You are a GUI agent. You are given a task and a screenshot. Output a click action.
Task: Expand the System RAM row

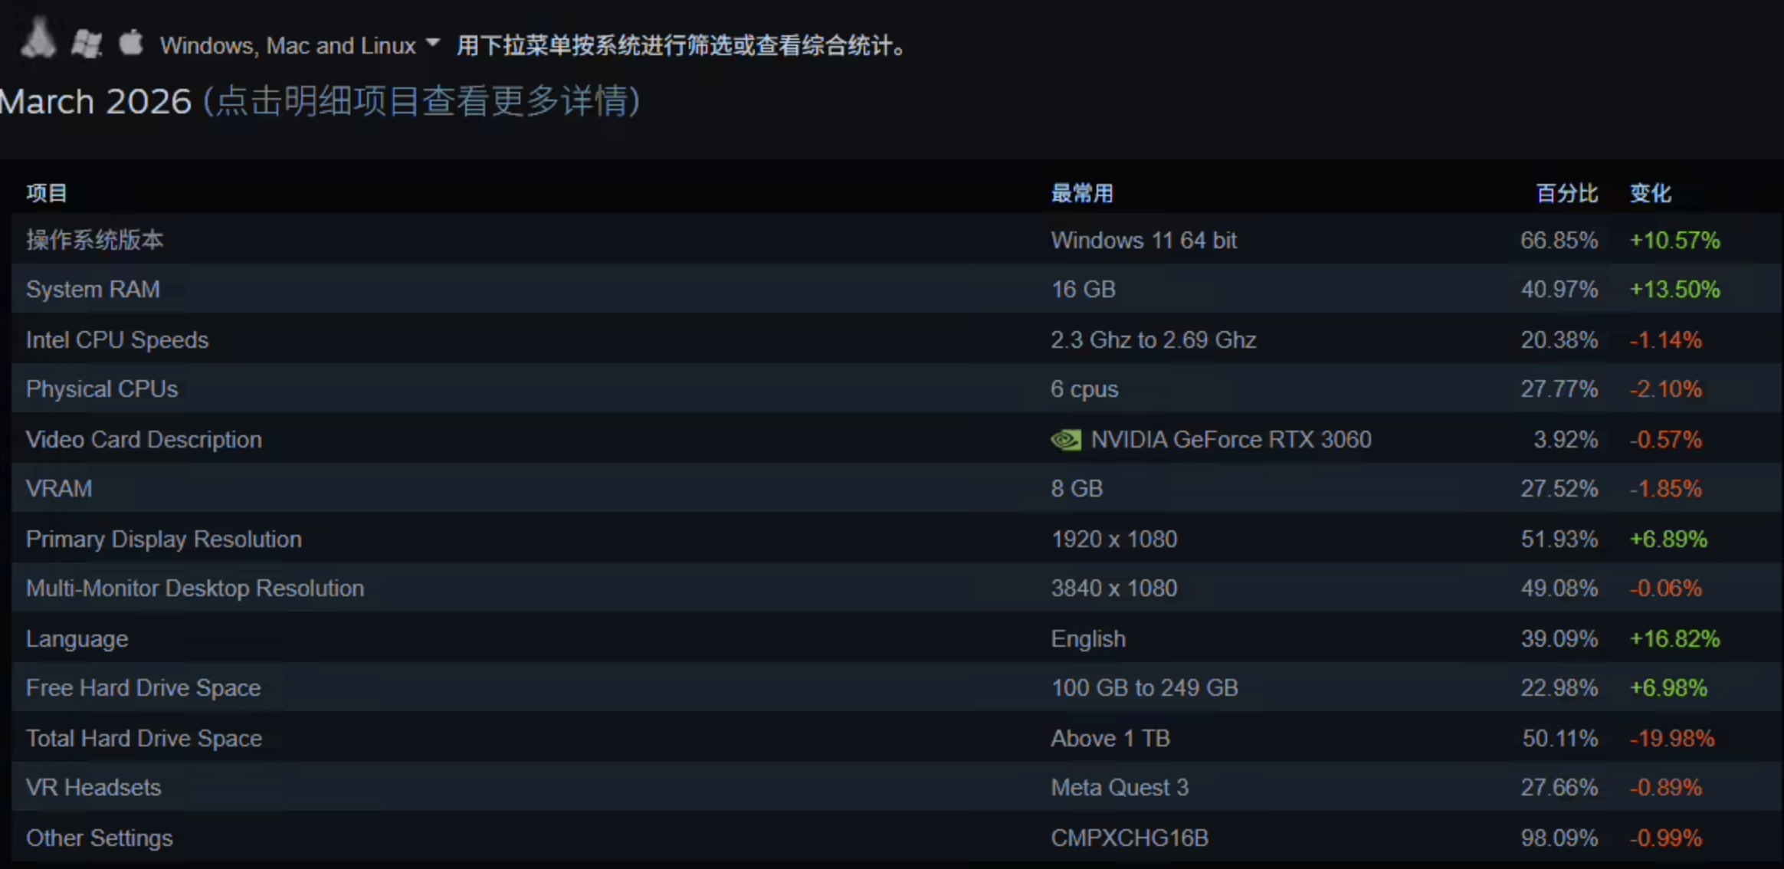click(x=93, y=290)
